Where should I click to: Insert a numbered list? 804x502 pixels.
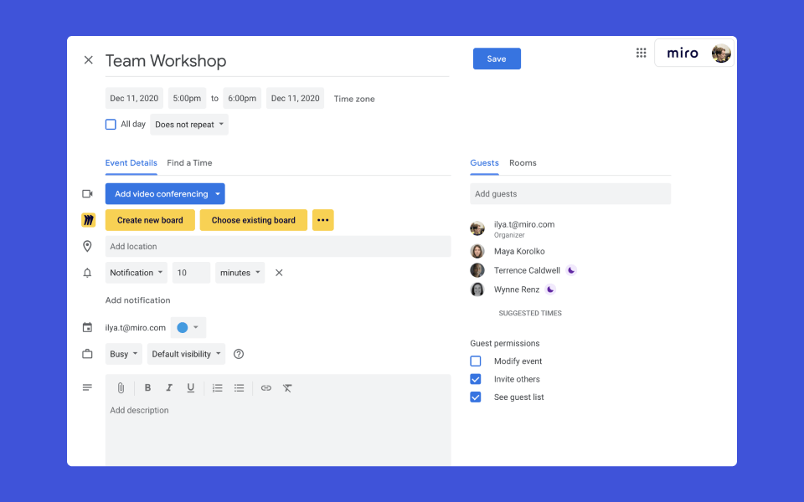coord(218,387)
